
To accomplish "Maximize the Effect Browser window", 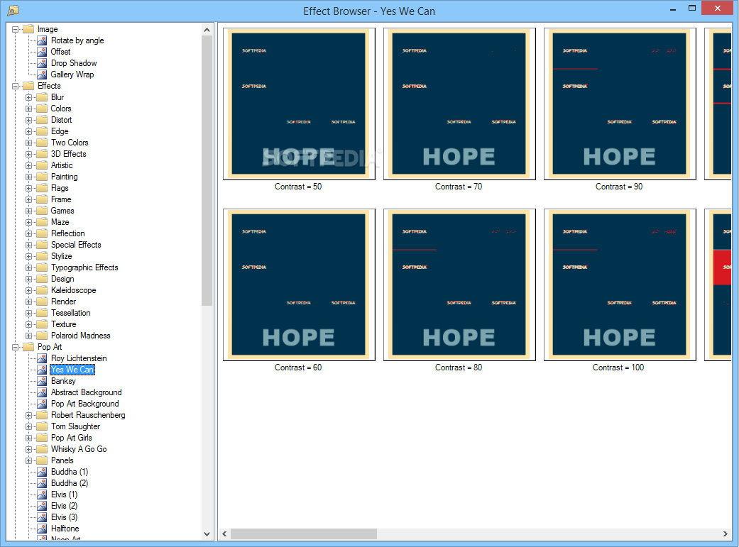I will pos(692,8).
